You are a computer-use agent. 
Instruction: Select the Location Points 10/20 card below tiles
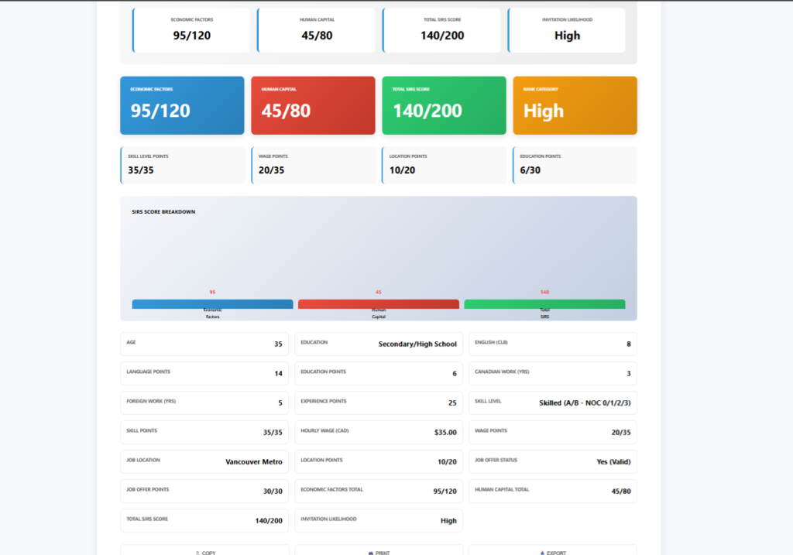tap(444, 166)
